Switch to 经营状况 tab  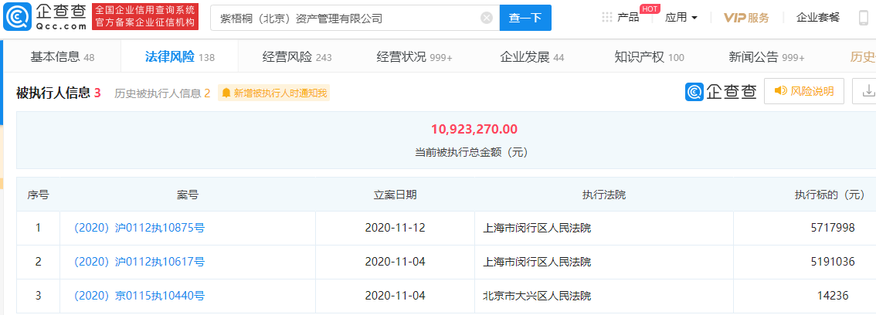[x=414, y=57]
